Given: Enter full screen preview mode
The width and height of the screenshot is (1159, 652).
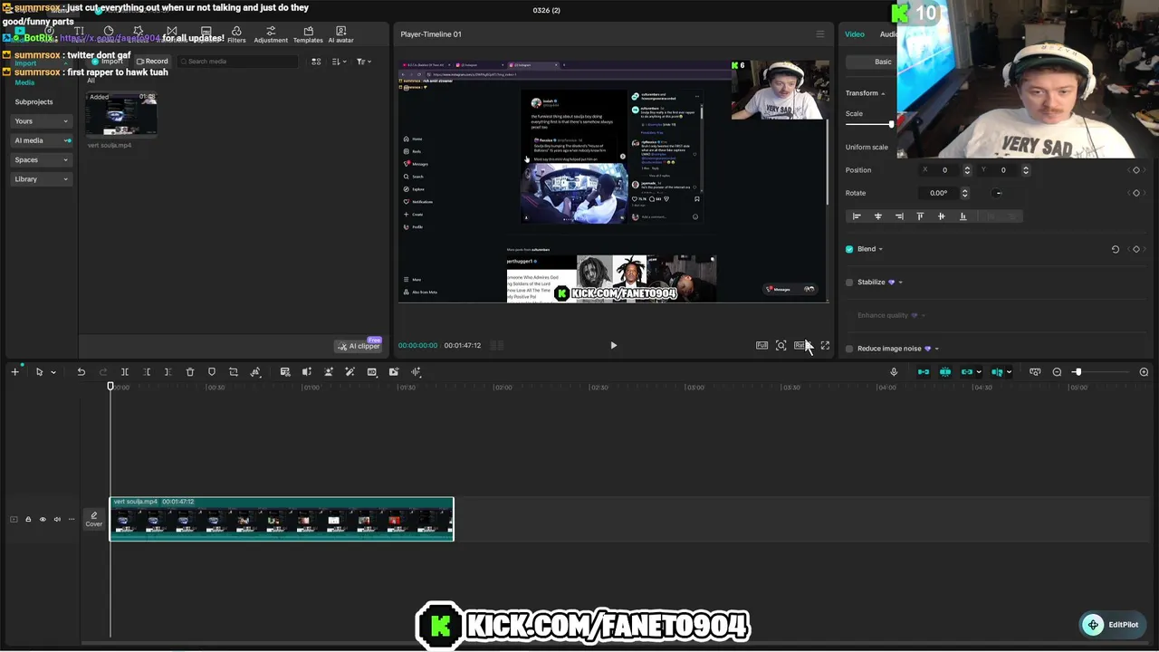Looking at the screenshot, I should tap(825, 345).
